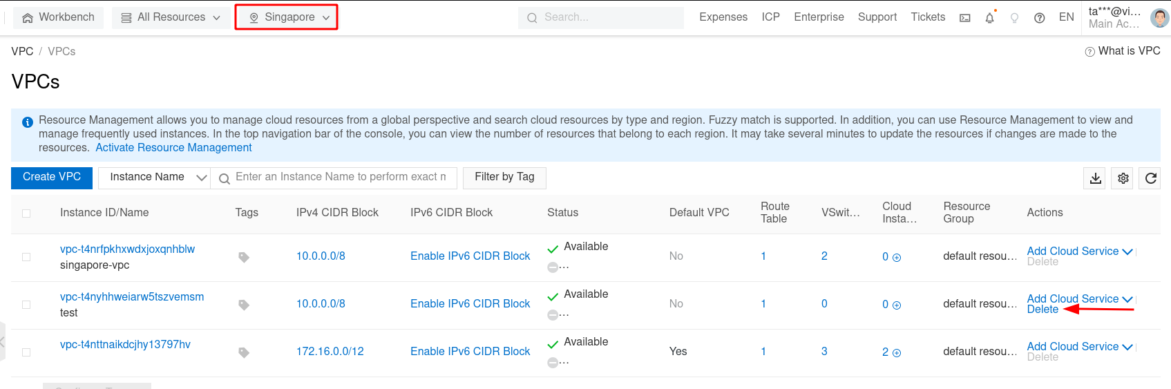
Task: Tick the checkbox for test VPC
Action: (26, 305)
